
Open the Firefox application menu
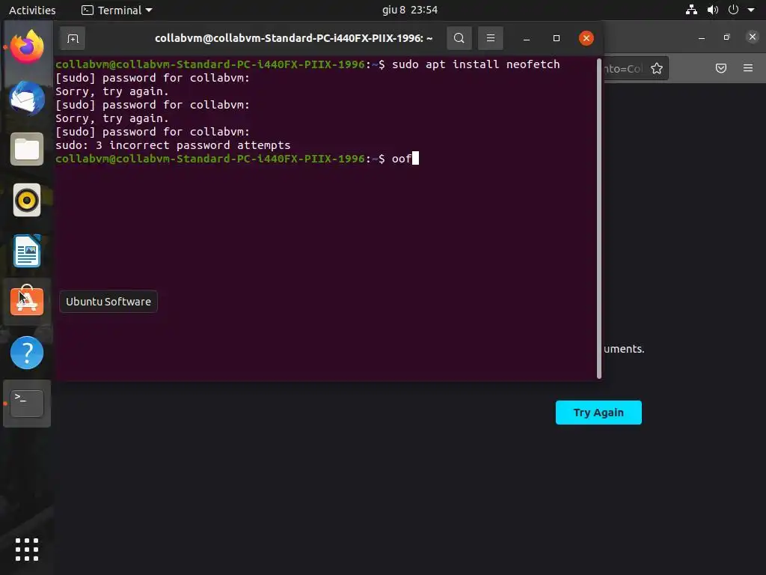click(x=748, y=68)
